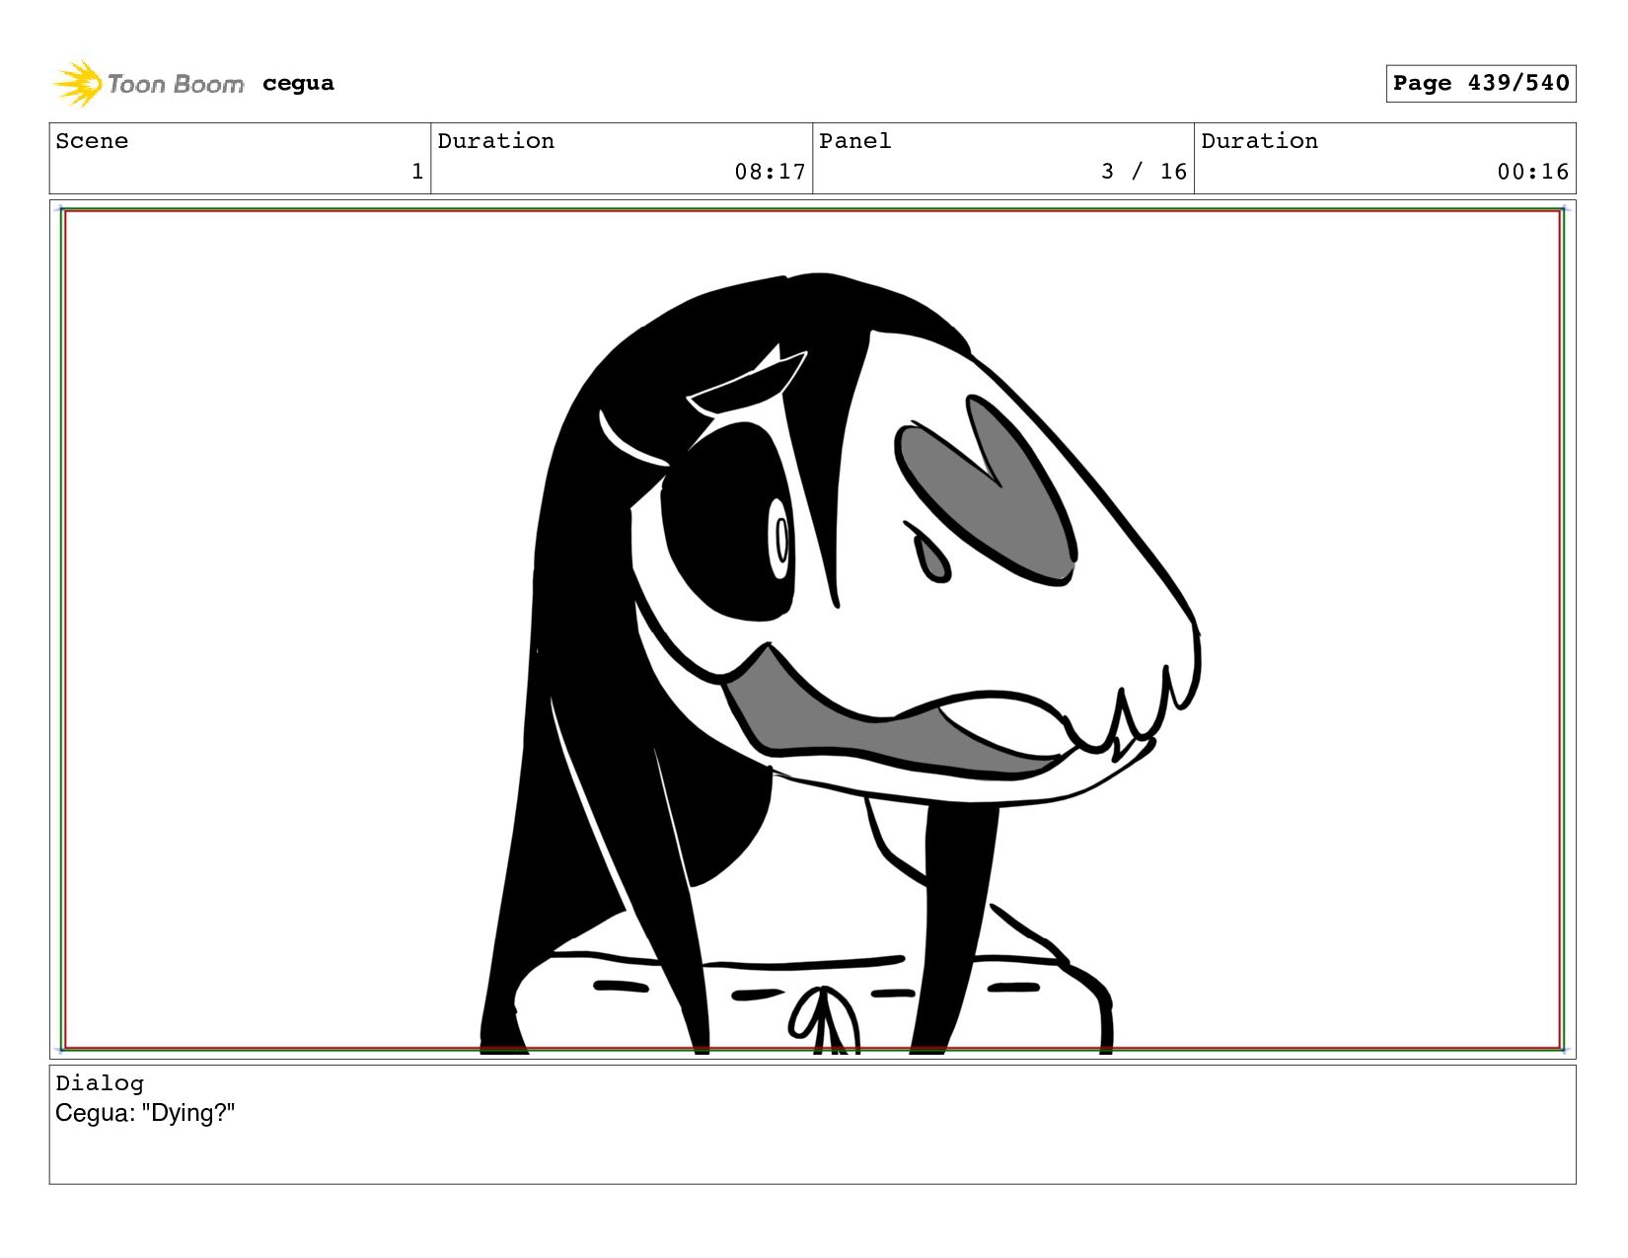Image resolution: width=1628 pixels, height=1258 pixels.
Task: Click the 'Panel' header label
Action: point(854,141)
